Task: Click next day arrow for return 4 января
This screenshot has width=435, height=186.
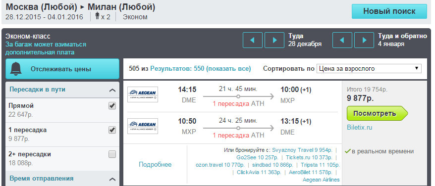Action: (364, 40)
